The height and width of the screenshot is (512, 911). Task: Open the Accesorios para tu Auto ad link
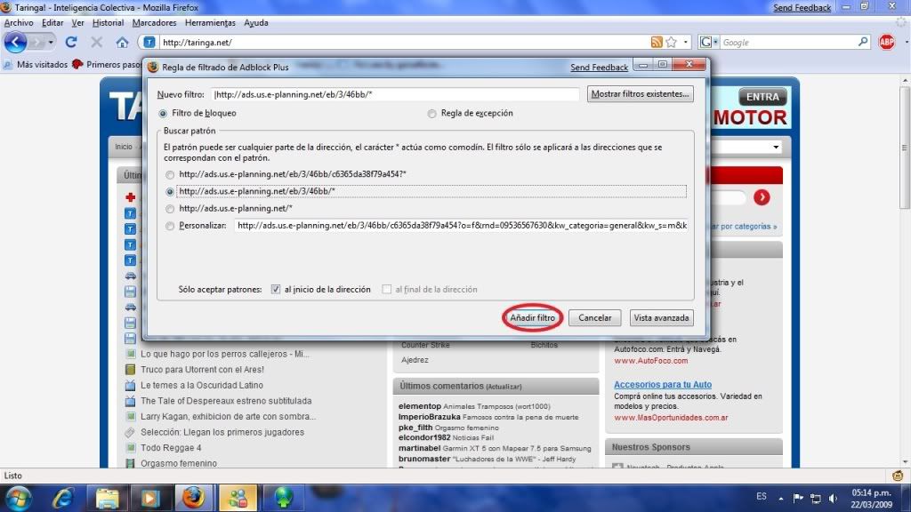662,384
